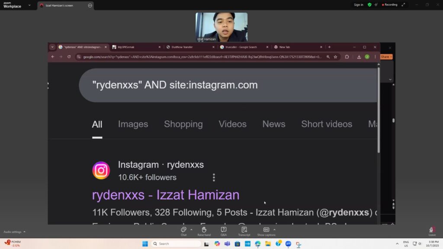Expand the chevron in the right side panel
443x249 pixels.
point(390,80)
